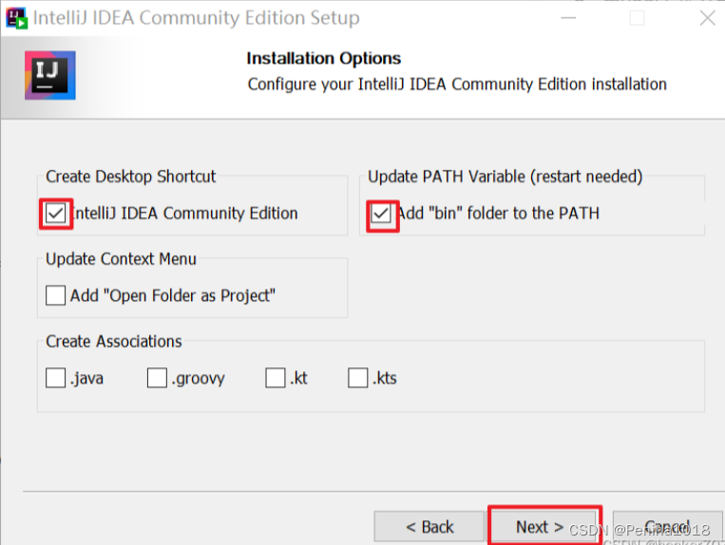Enable Add "Open Folder as Project" checkbox
725x545 pixels.
pyautogui.click(x=55, y=295)
